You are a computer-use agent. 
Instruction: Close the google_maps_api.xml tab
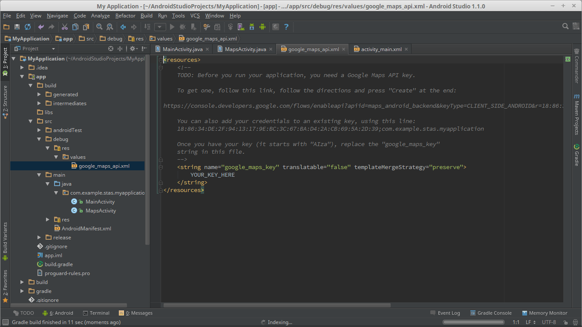tap(344, 49)
